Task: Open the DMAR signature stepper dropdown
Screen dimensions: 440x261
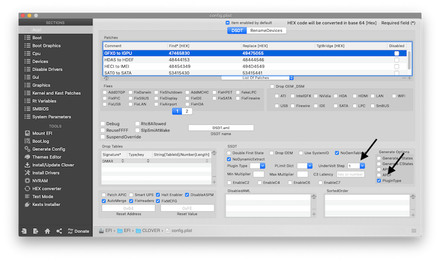Action: coord(123,161)
